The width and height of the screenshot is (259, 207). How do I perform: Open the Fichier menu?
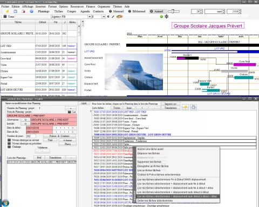point(5,6)
